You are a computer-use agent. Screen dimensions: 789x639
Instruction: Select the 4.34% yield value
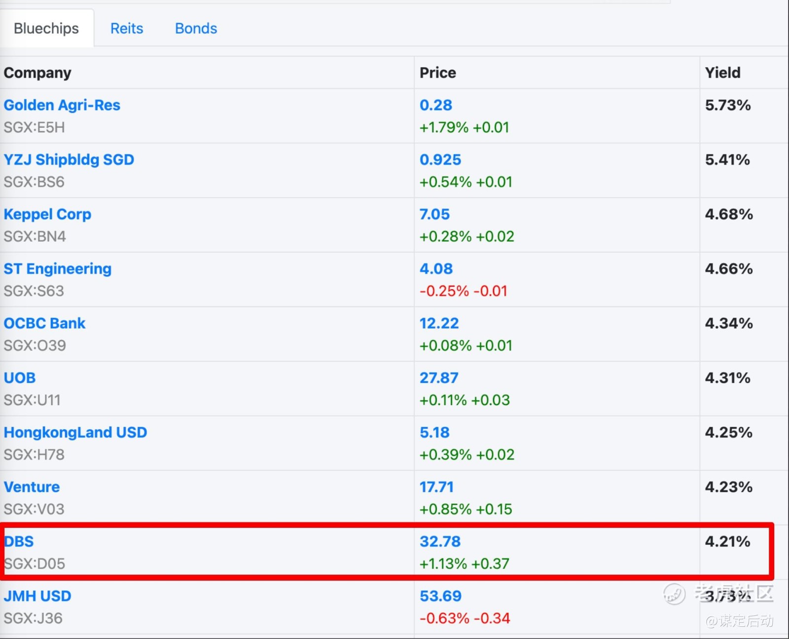[729, 323]
